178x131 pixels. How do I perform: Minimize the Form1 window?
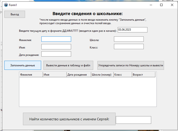pos(151,5)
